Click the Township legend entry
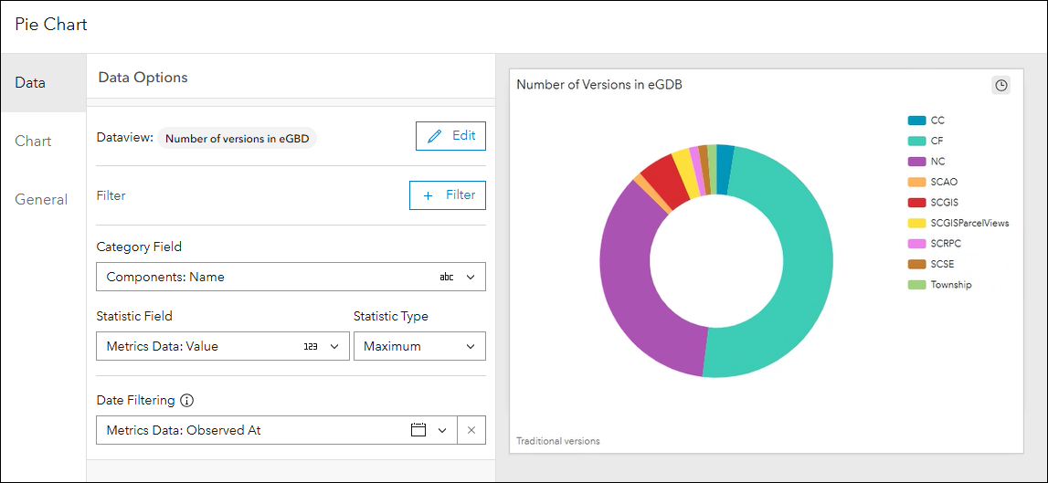The height and width of the screenshot is (483, 1048). [x=950, y=285]
